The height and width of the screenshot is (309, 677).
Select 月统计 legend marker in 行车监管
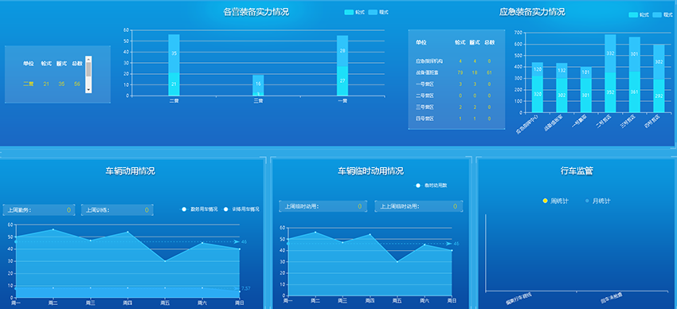click(587, 201)
